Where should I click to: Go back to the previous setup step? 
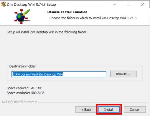click(x=86, y=110)
